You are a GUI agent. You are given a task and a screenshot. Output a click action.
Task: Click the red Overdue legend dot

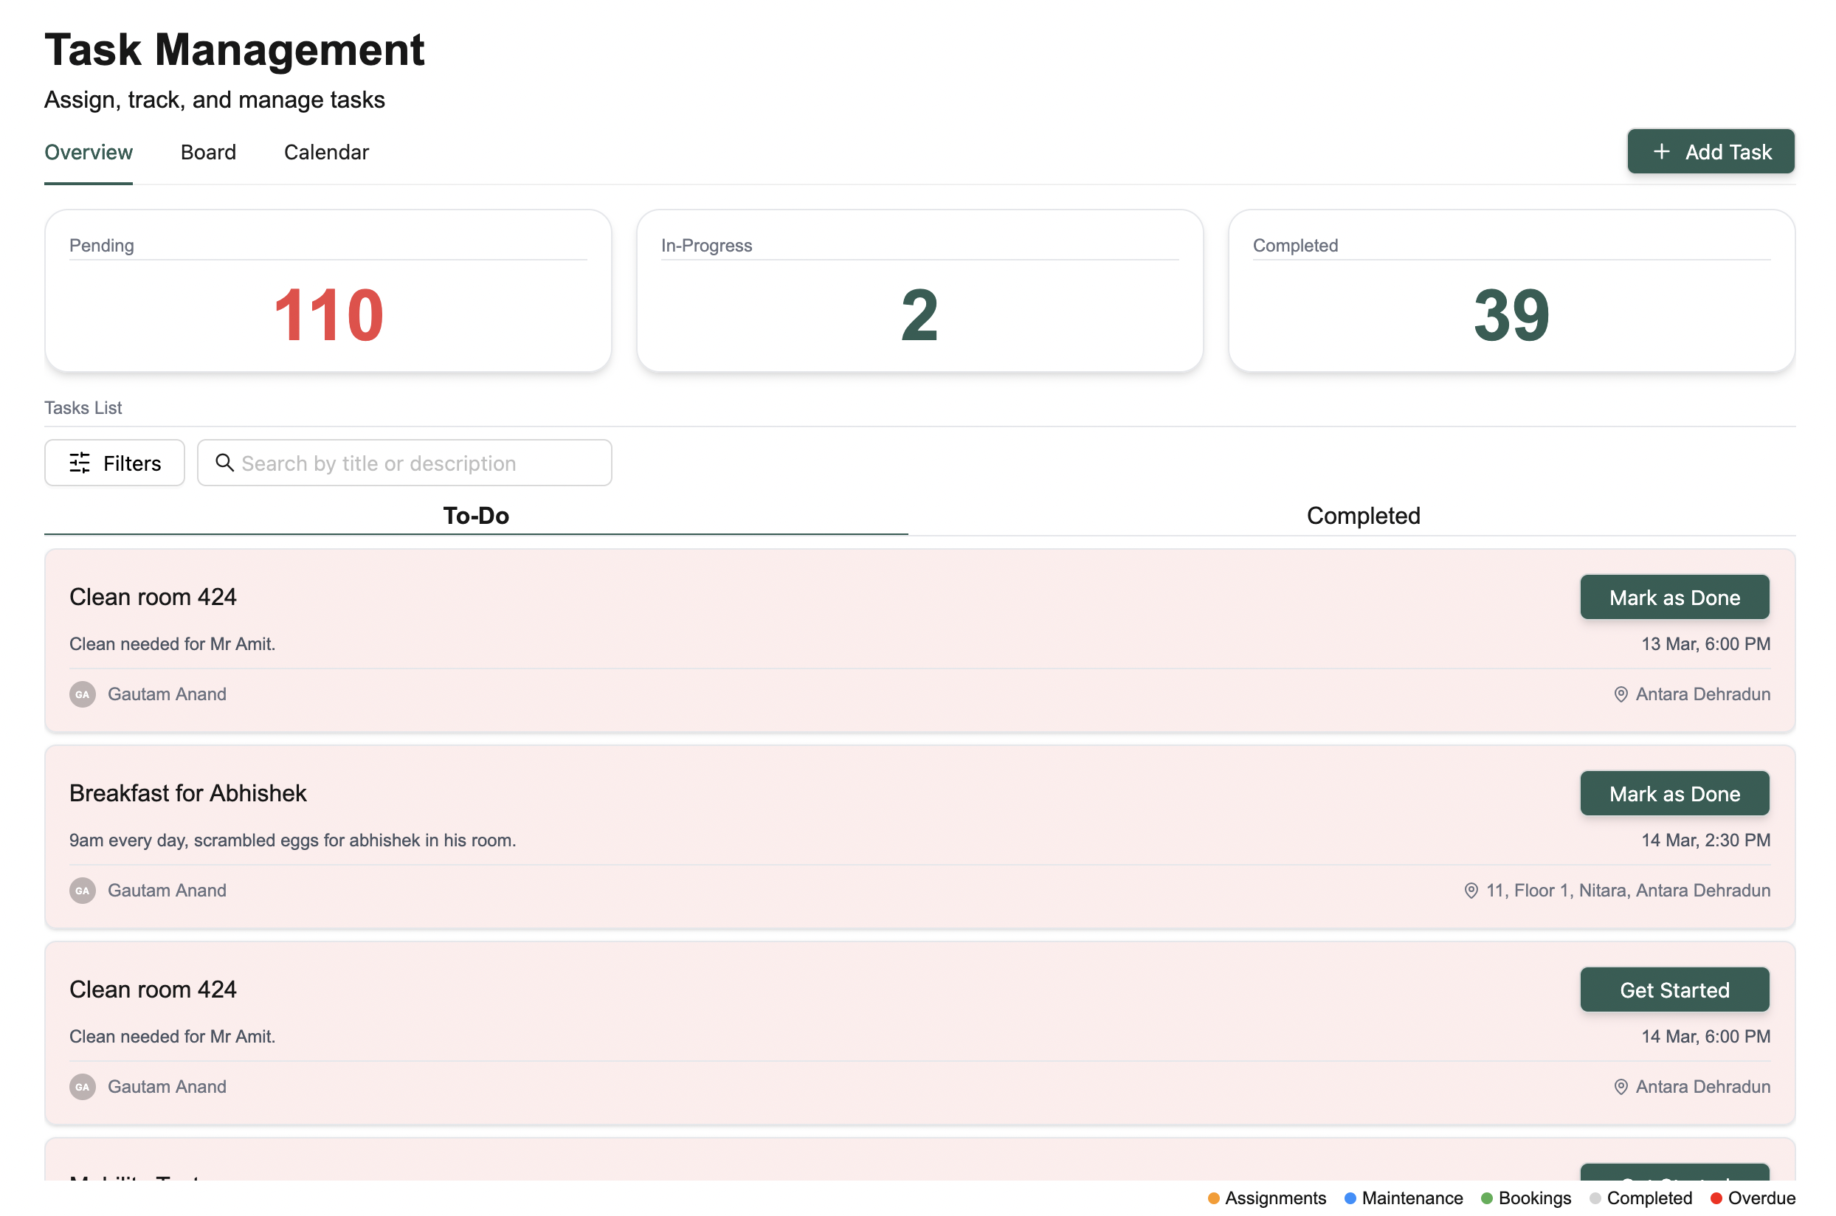[x=1716, y=1198]
